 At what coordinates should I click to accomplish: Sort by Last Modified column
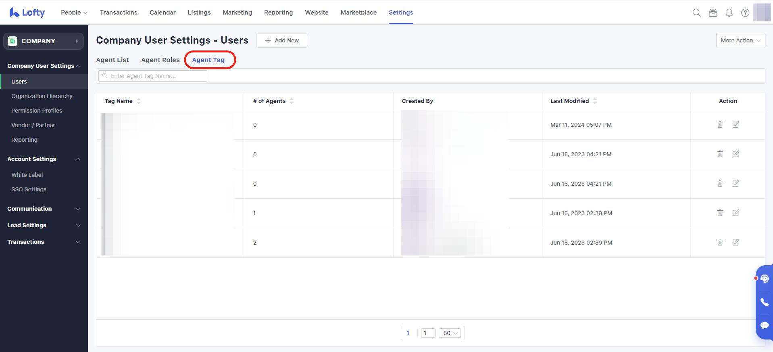(x=595, y=101)
